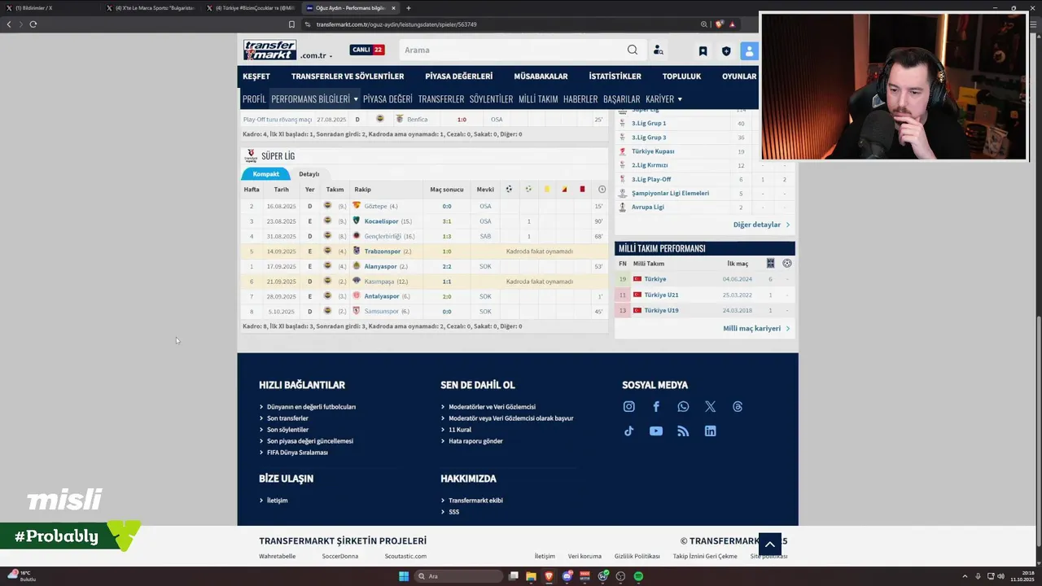Click the scroll-to-top arrow button
Image resolution: width=1042 pixels, height=586 pixels.
(x=769, y=544)
